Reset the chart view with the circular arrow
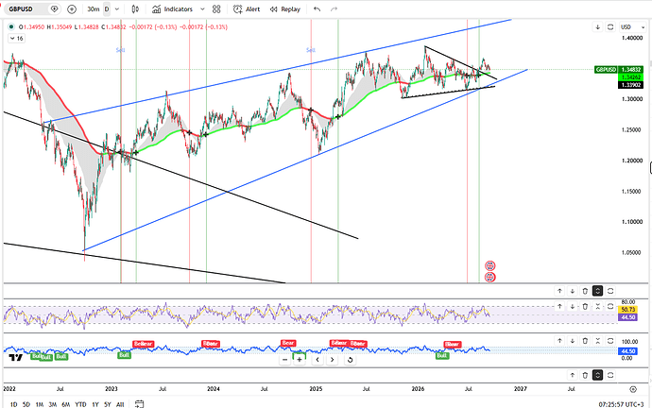The image size is (652, 408). [351, 360]
